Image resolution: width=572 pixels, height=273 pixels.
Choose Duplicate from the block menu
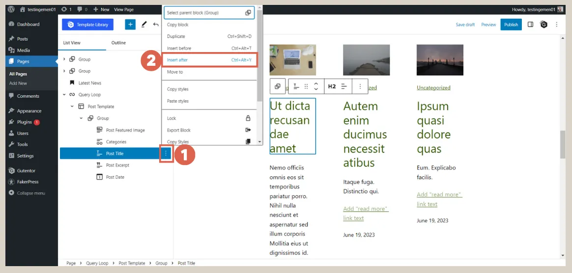tap(209, 36)
